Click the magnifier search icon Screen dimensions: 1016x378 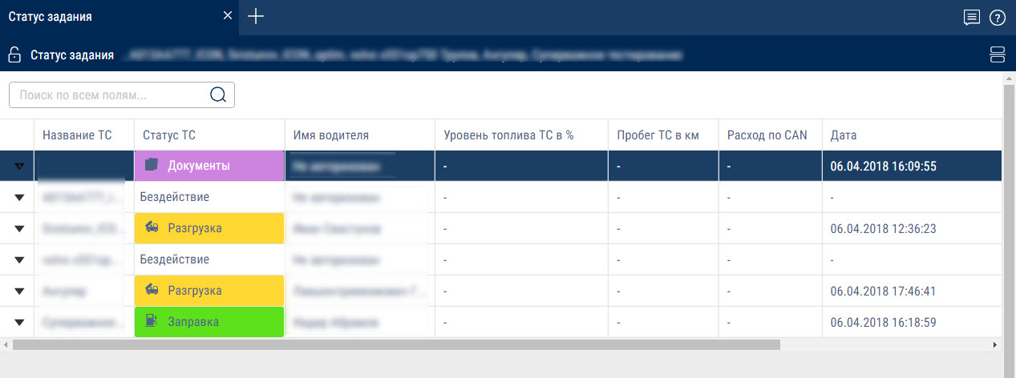(217, 94)
